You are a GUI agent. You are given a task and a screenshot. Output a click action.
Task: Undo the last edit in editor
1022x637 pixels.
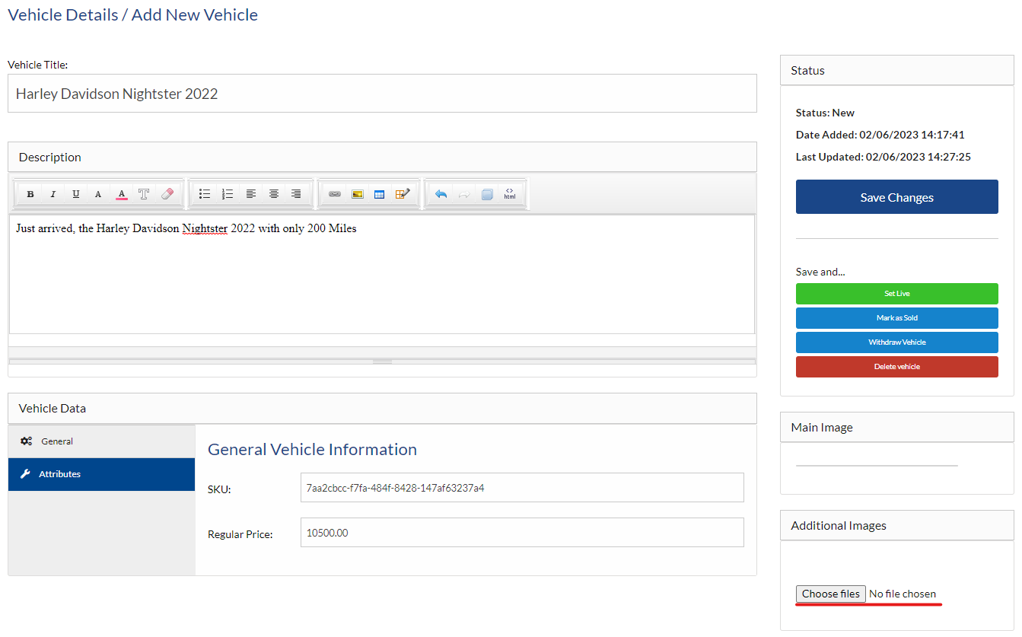[x=441, y=194]
